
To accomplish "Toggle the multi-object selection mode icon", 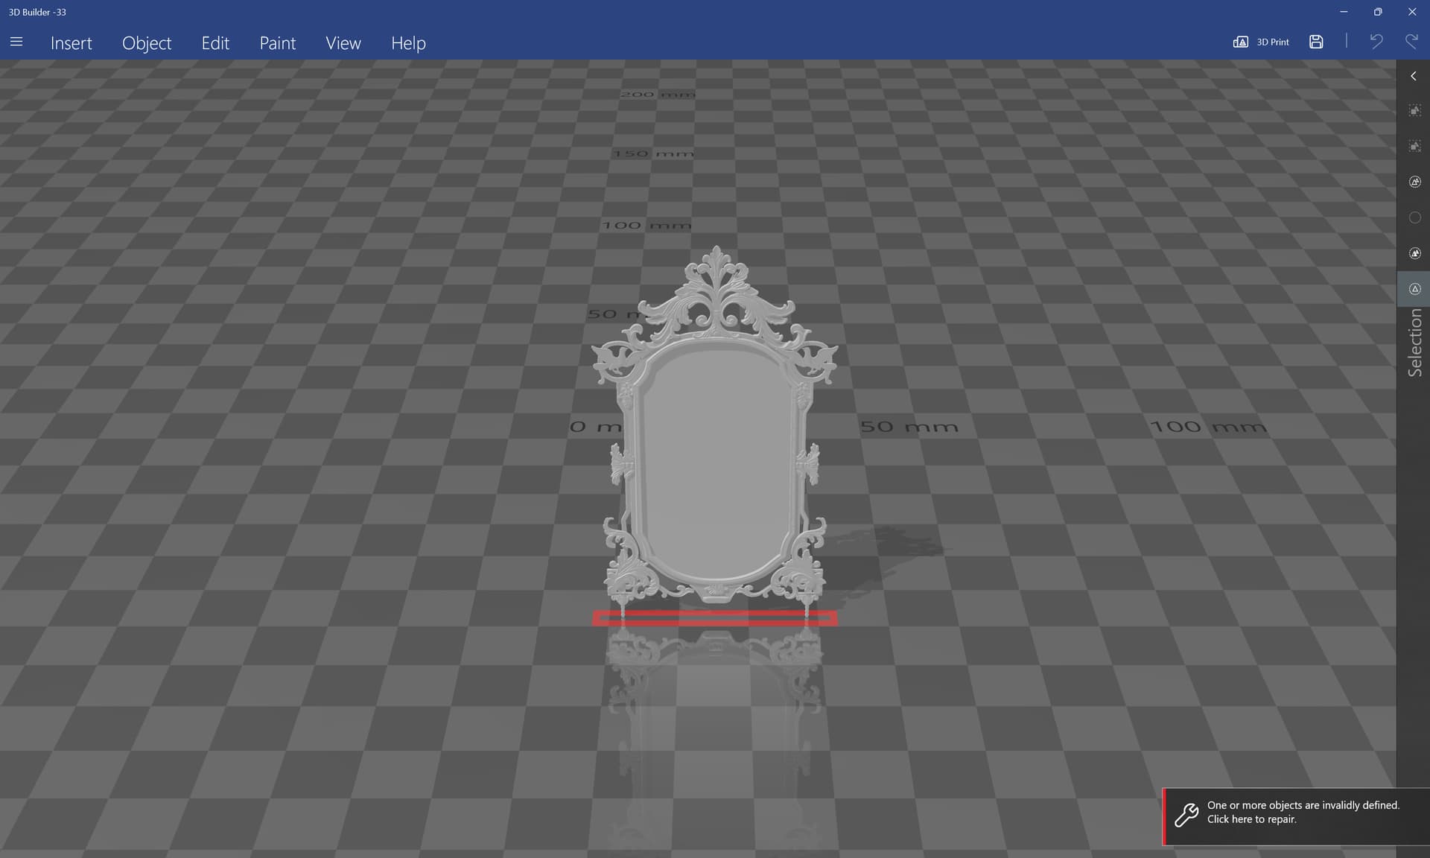I will pos(1414,253).
